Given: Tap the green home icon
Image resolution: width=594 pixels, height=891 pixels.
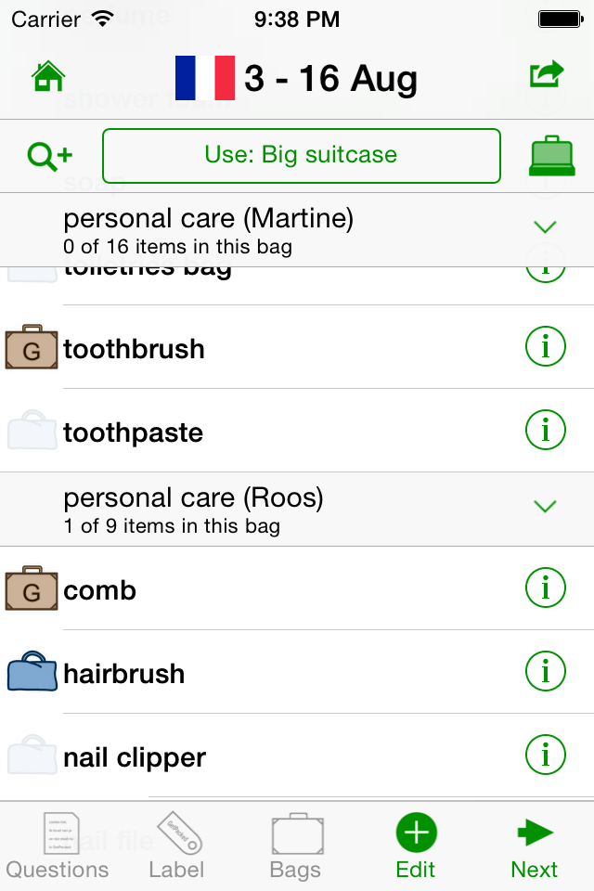Looking at the screenshot, I should (48, 76).
